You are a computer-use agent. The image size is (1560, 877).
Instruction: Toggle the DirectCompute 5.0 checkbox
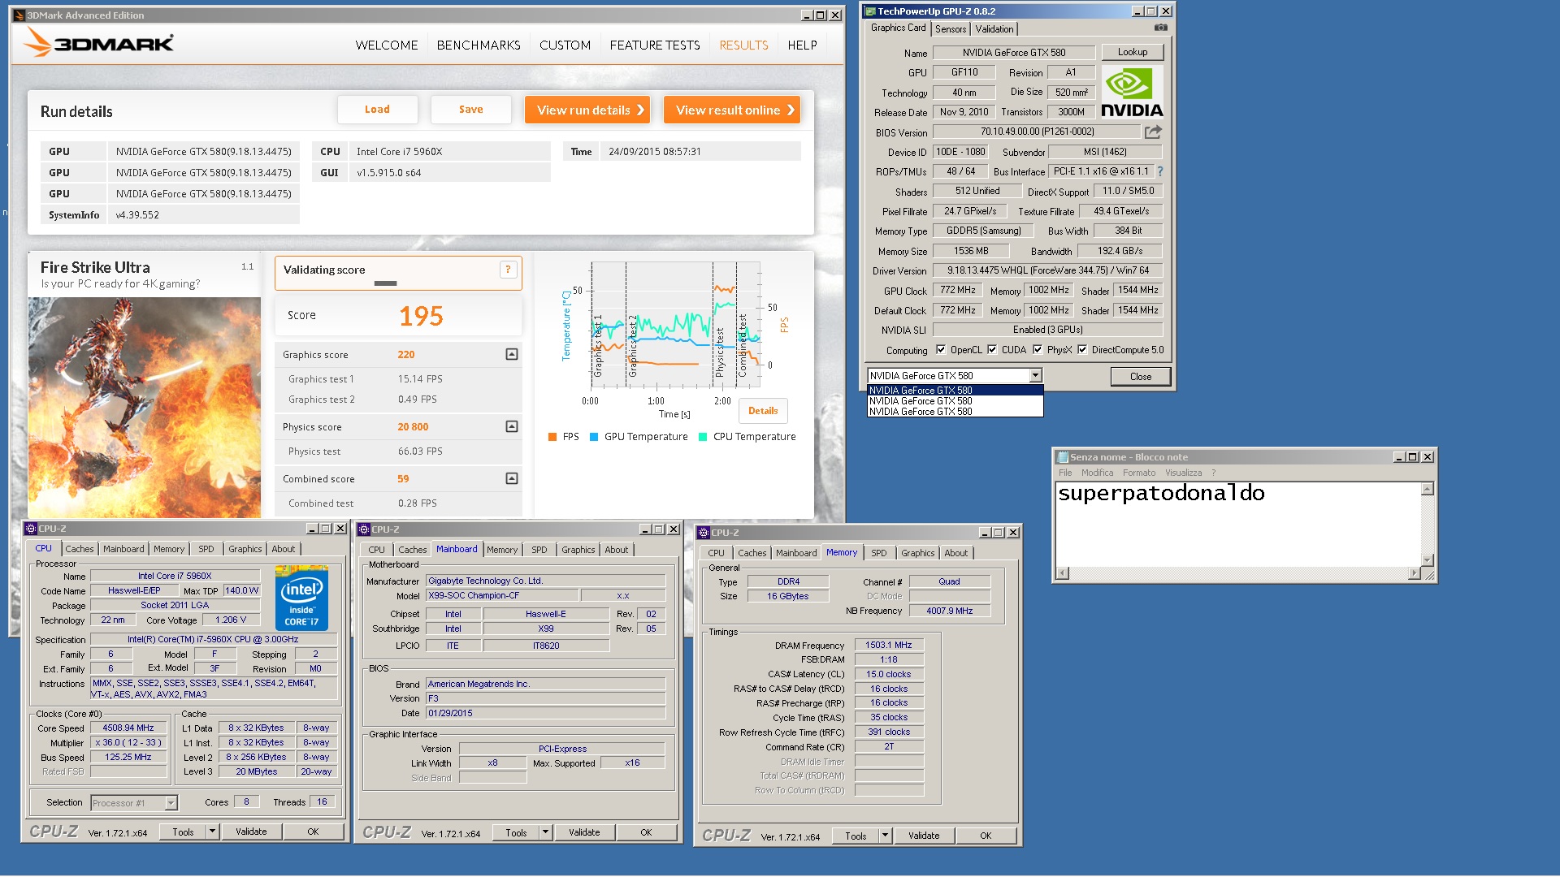click(x=1082, y=350)
